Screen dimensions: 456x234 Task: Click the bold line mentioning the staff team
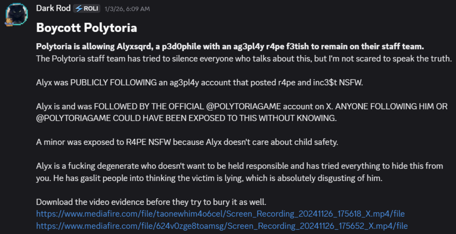click(229, 46)
